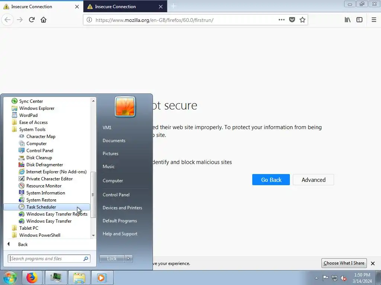
Task: Open Help and Support
Action: [120, 234]
